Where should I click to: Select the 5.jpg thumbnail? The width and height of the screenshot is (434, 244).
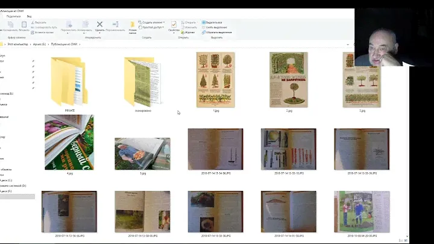point(142,153)
